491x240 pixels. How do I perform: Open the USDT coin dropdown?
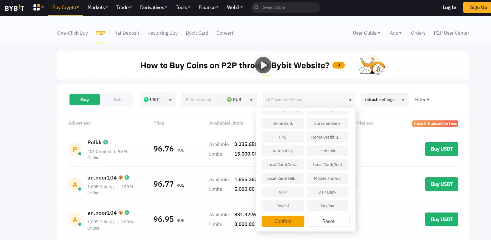click(x=158, y=100)
